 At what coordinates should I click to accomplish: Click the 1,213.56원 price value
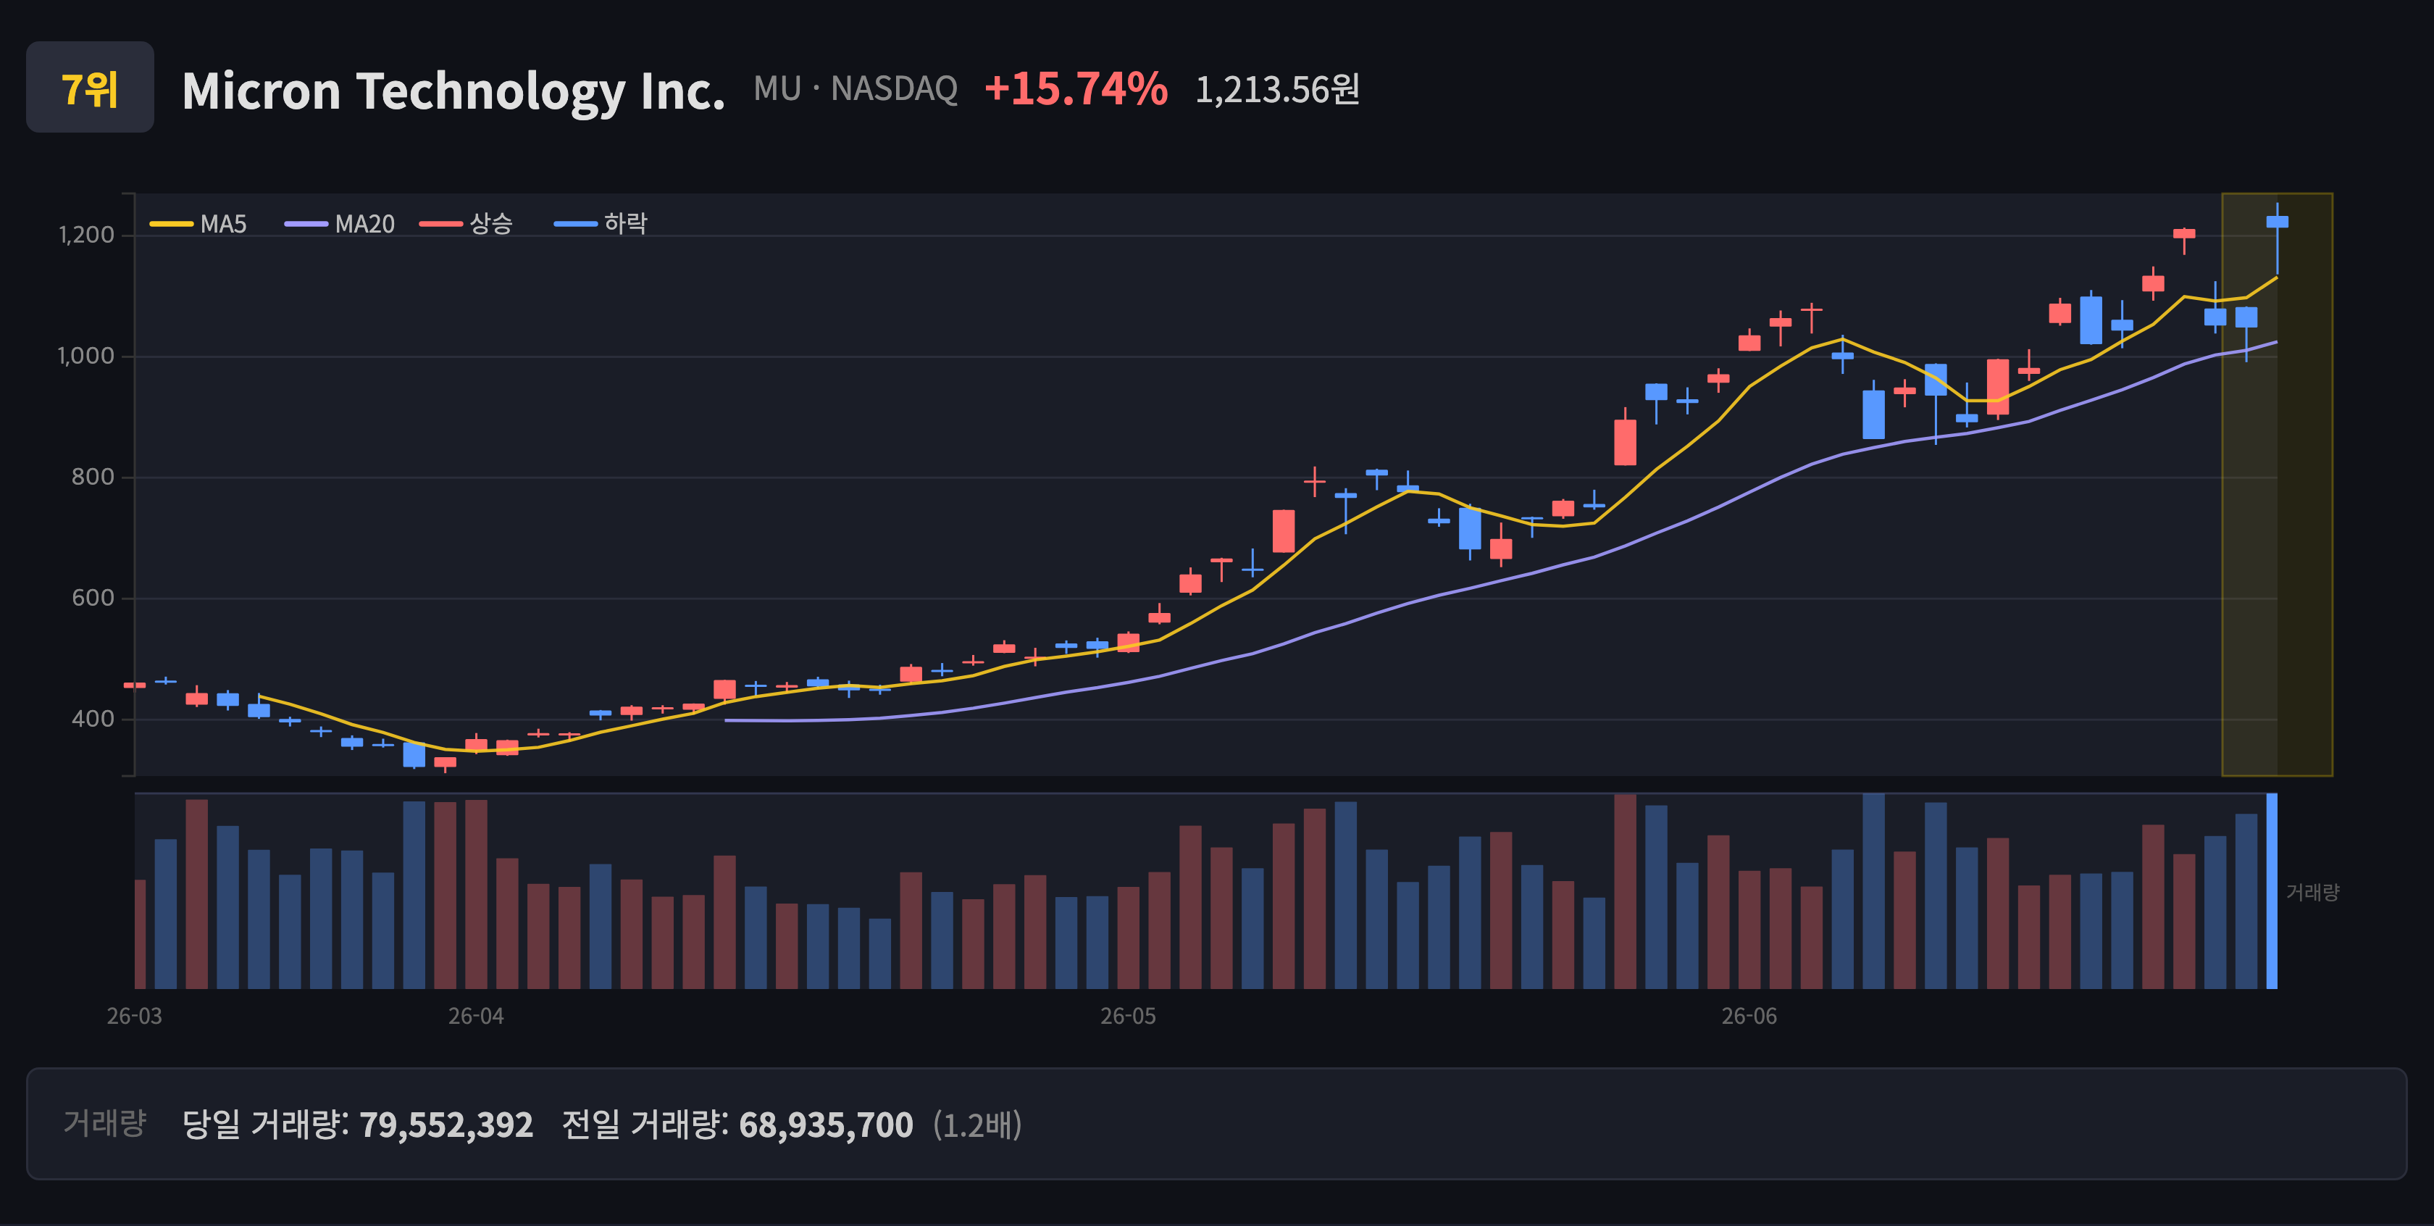1277,90
